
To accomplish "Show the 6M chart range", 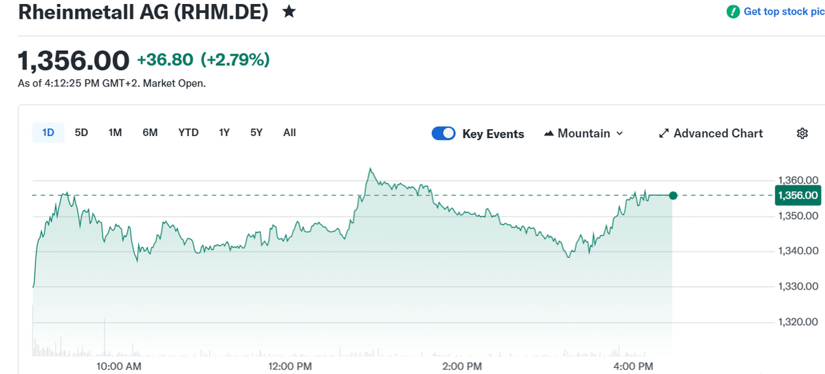I will [150, 133].
